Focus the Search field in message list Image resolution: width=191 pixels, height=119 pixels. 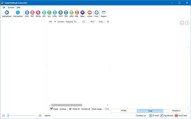pos(107,109)
